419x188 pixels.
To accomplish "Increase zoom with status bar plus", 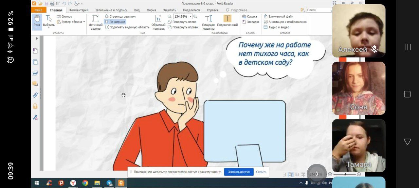I will click(x=359, y=174).
